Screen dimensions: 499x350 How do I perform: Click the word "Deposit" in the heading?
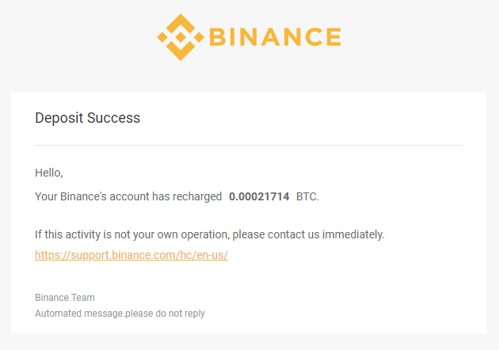[x=59, y=118]
